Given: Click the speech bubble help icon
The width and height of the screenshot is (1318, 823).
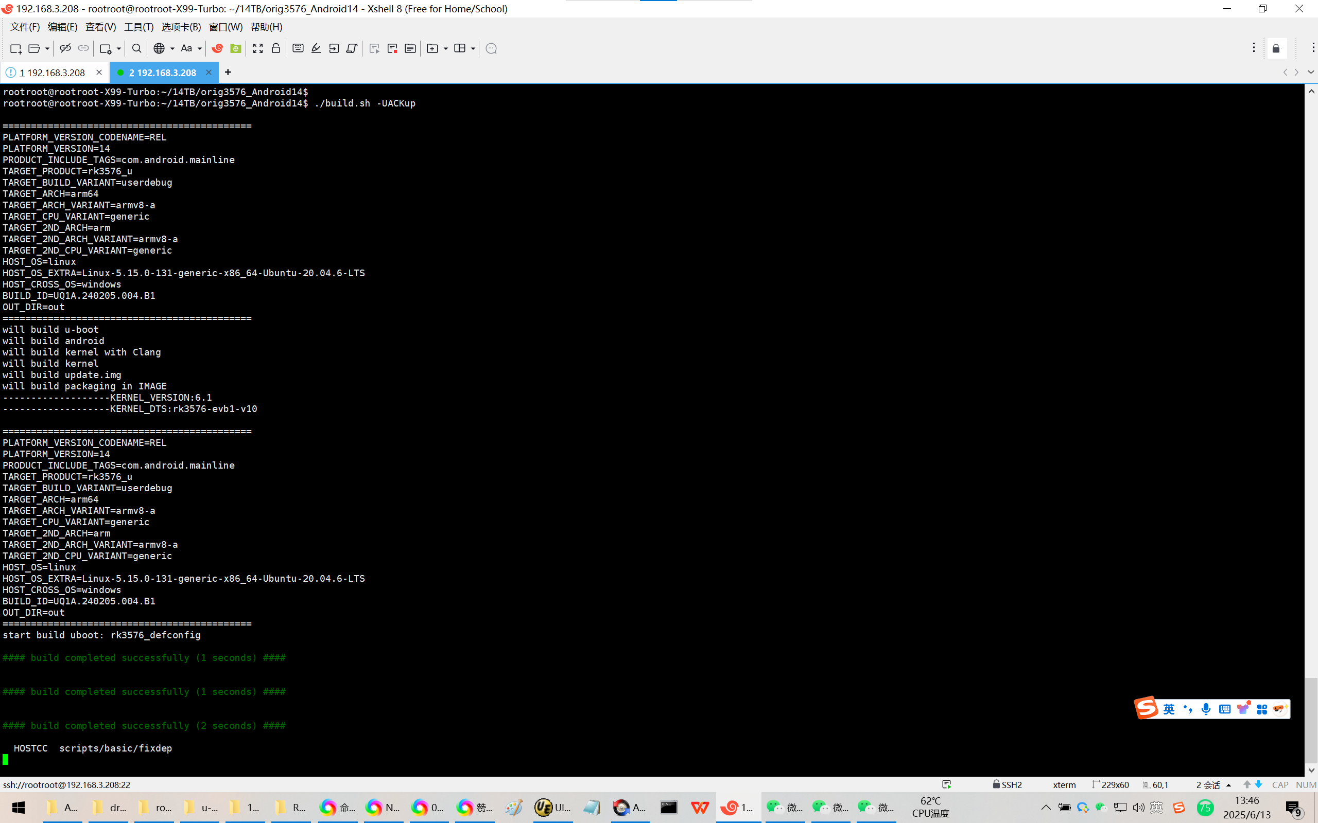Looking at the screenshot, I should [491, 48].
